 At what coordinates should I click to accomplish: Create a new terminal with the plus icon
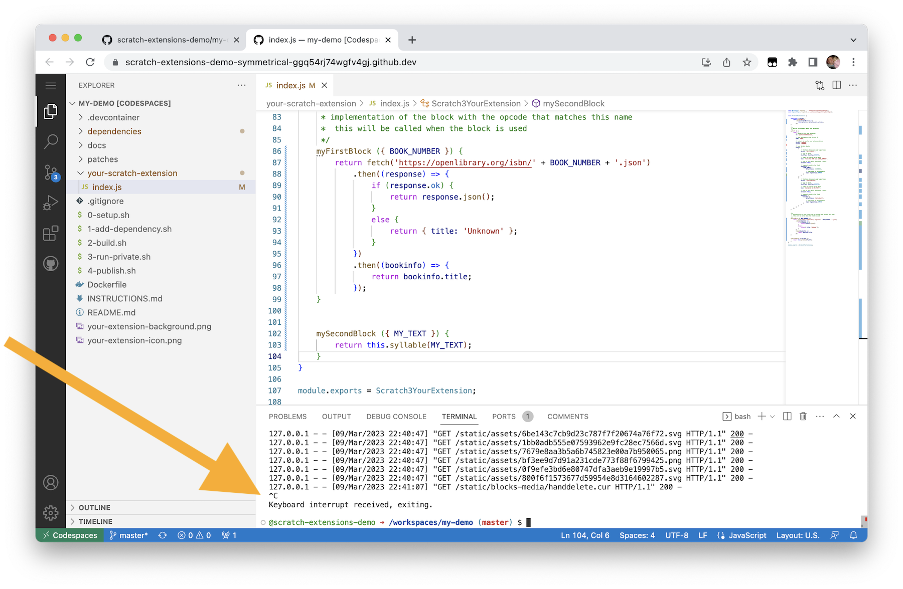tap(762, 416)
